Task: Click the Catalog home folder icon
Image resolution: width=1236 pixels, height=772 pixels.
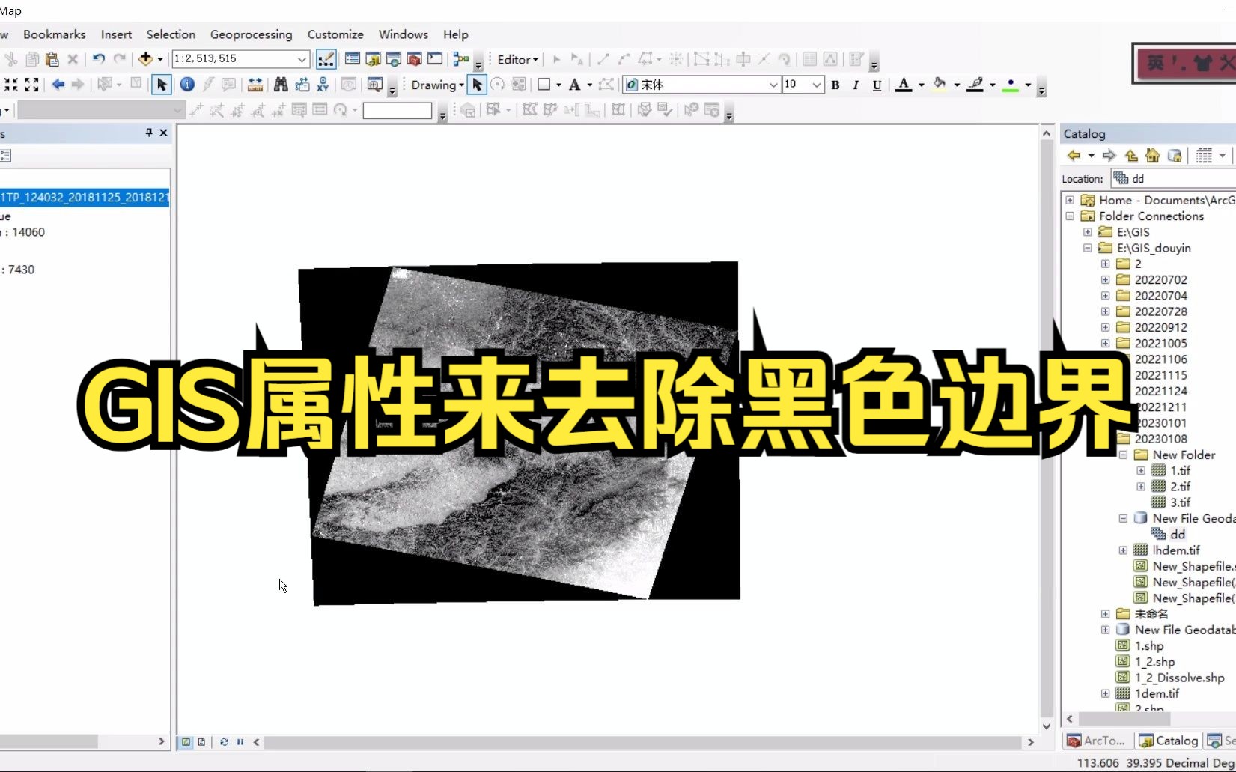Action: [x=1153, y=156]
